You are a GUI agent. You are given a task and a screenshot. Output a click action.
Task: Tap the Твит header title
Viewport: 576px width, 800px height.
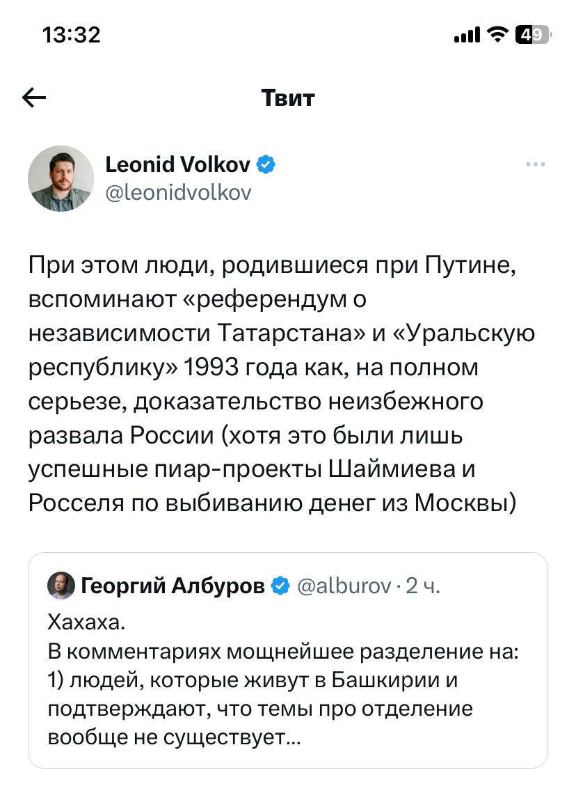click(288, 98)
